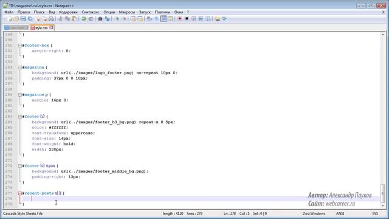Image resolution: width=389 pixels, height=219 pixels.
Task: Open user-defined language dialog icon
Action: (x=170, y=19)
